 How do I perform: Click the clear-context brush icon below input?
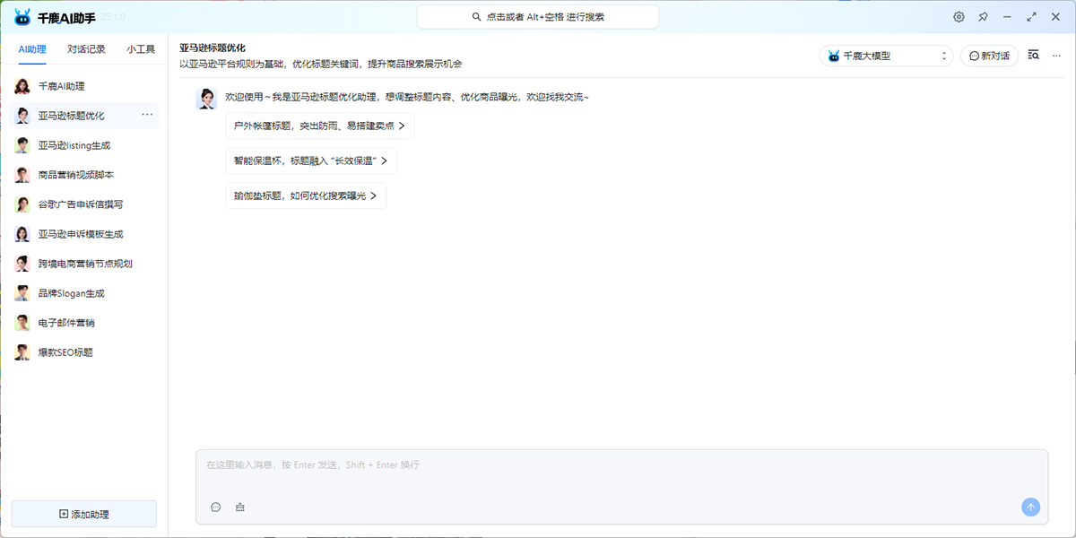pos(239,507)
